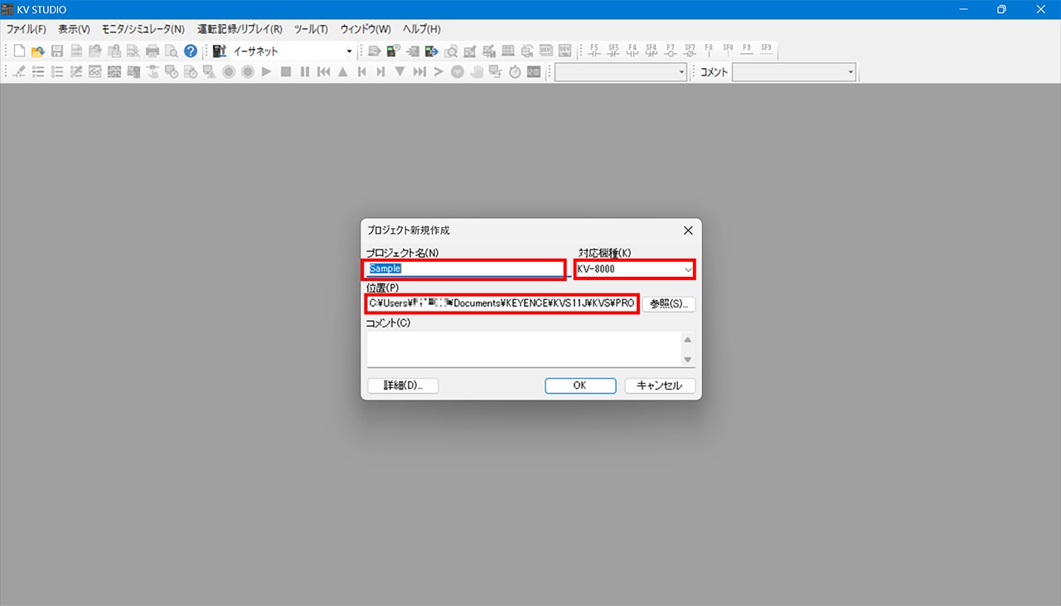Open the 運転記録/リプレイ(R) menu
Image resolution: width=1061 pixels, height=606 pixels.
[x=240, y=29]
